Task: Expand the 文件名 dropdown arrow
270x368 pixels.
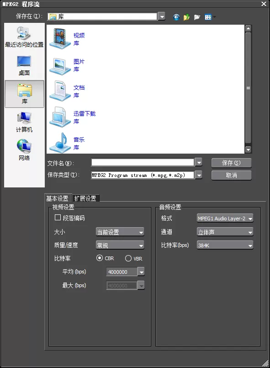Action: 198,162
